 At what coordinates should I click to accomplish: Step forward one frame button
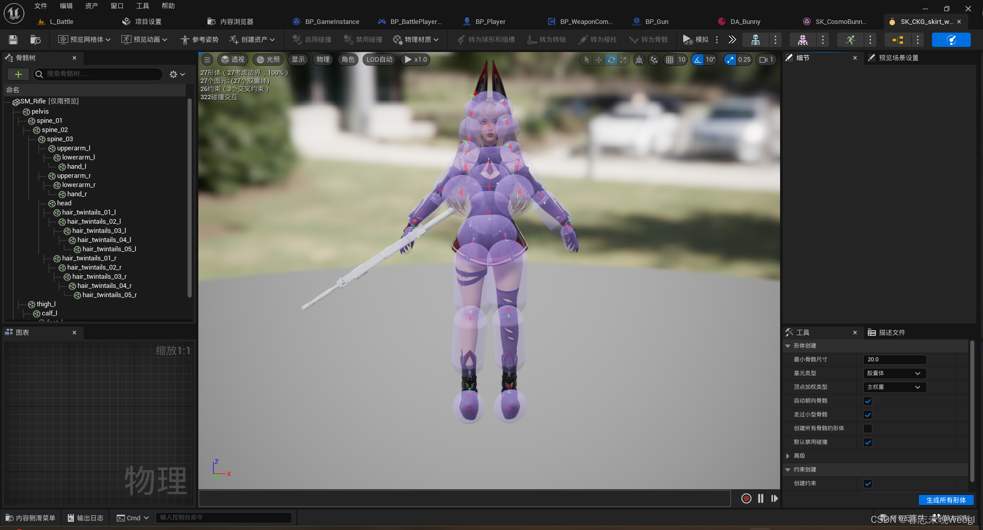click(774, 498)
